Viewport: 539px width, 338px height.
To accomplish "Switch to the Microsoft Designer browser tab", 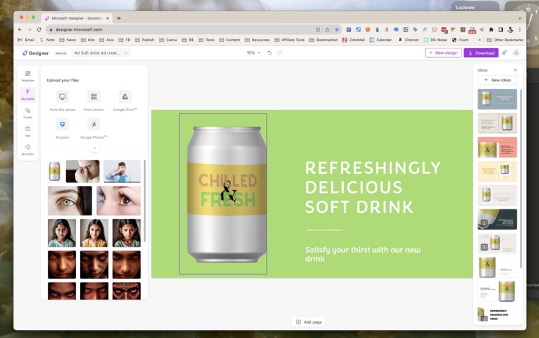I will pos(76,18).
